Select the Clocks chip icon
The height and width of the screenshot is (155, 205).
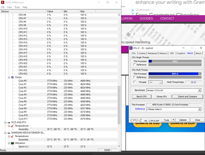pyautogui.click(x=12, y=77)
